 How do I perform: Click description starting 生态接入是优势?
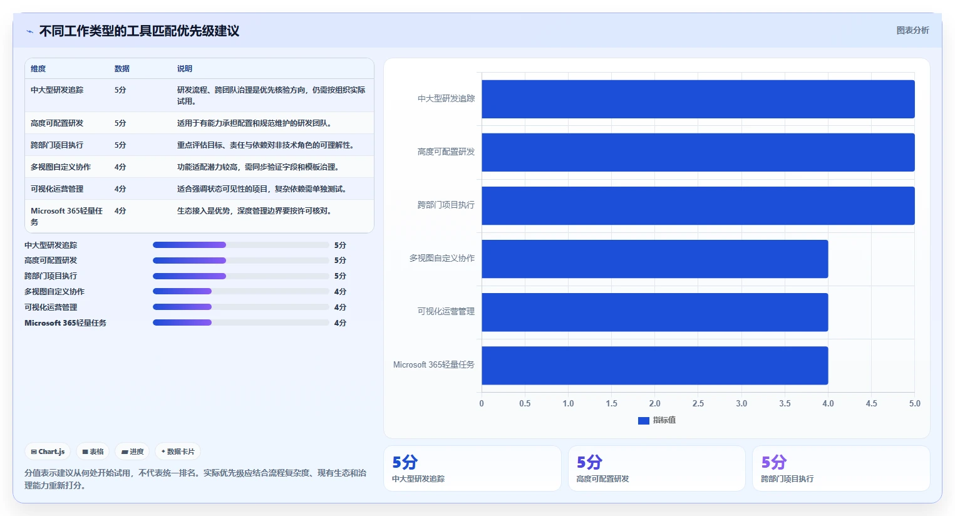(256, 211)
